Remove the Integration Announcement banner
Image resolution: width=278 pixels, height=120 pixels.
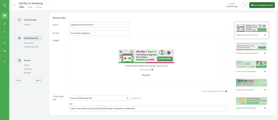pos(265,35)
